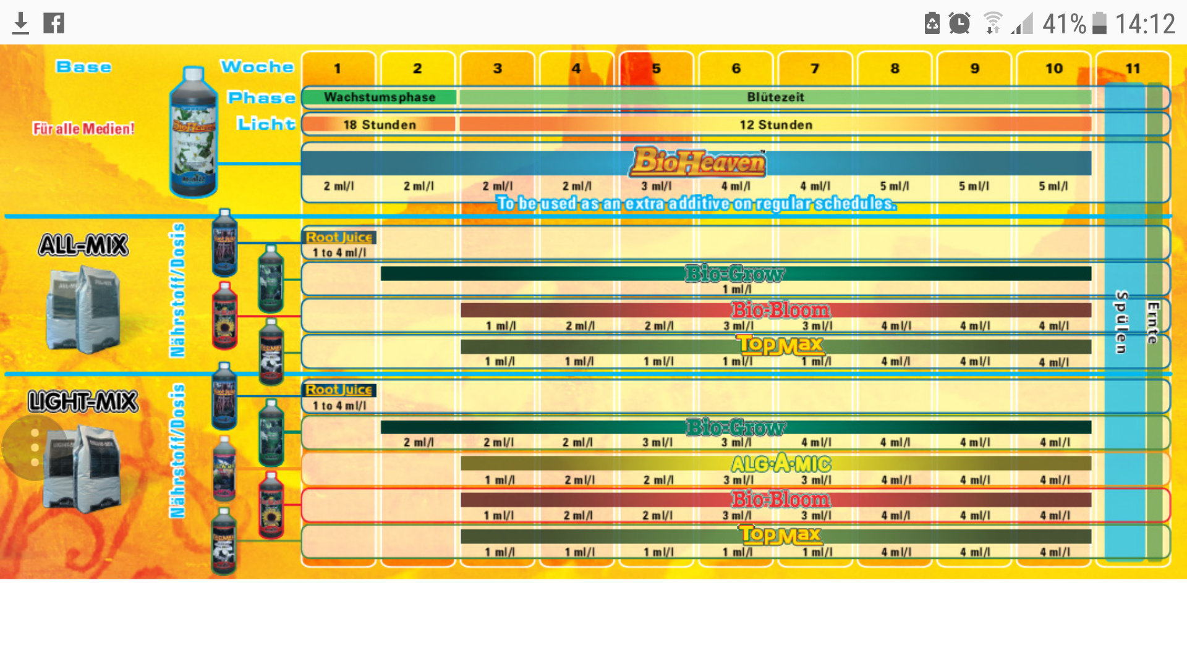This screenshot has height=667, width=1187.
Task: Tap the mobile signal strength icon
Action: tap(1023, 23)
